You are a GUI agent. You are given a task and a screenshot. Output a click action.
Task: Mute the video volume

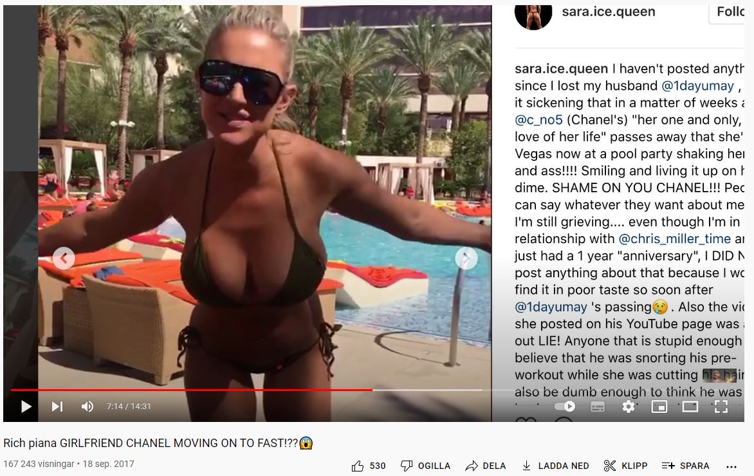tap(87, 407)
